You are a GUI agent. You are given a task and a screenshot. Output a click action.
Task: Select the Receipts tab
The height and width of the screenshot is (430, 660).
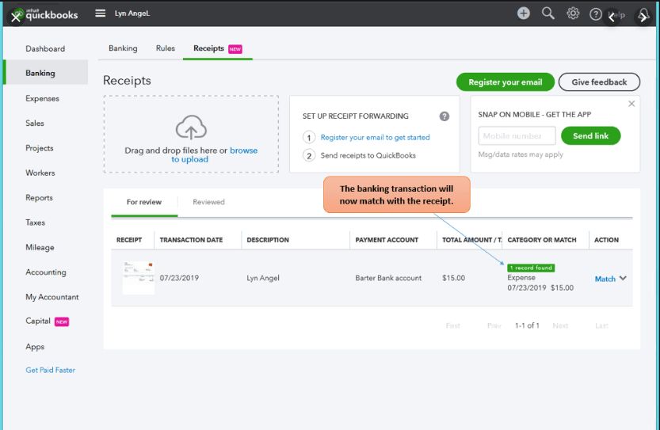coord(218,48)
